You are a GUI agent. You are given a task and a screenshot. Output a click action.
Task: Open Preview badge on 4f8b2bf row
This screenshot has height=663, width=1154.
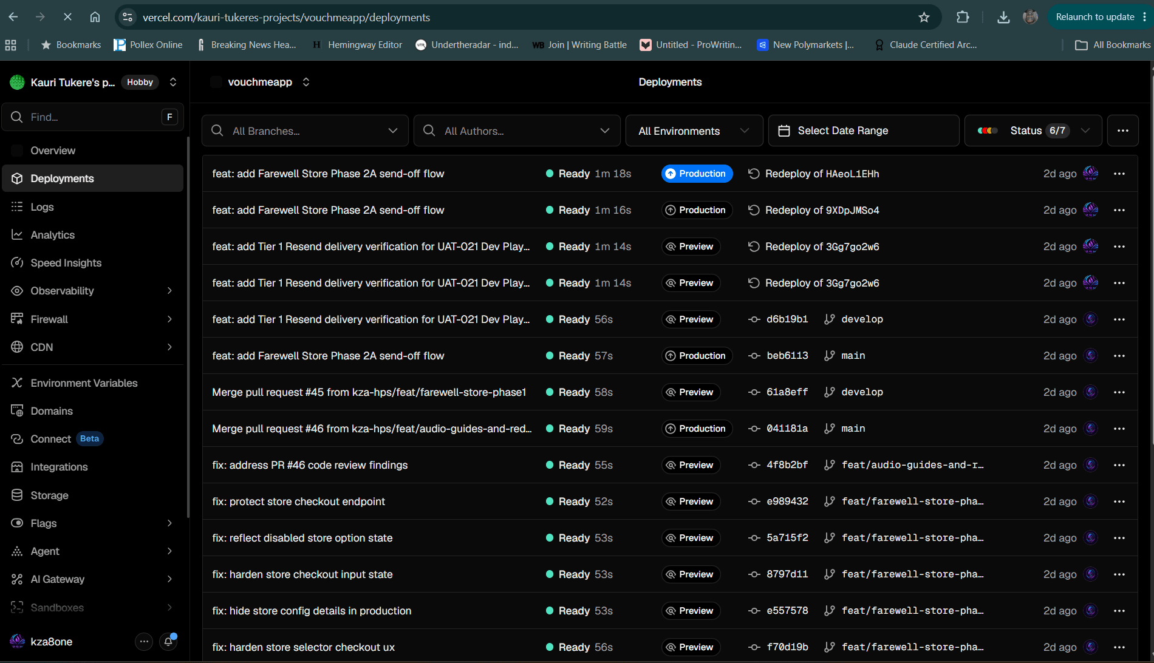click(x=691, y=465)
